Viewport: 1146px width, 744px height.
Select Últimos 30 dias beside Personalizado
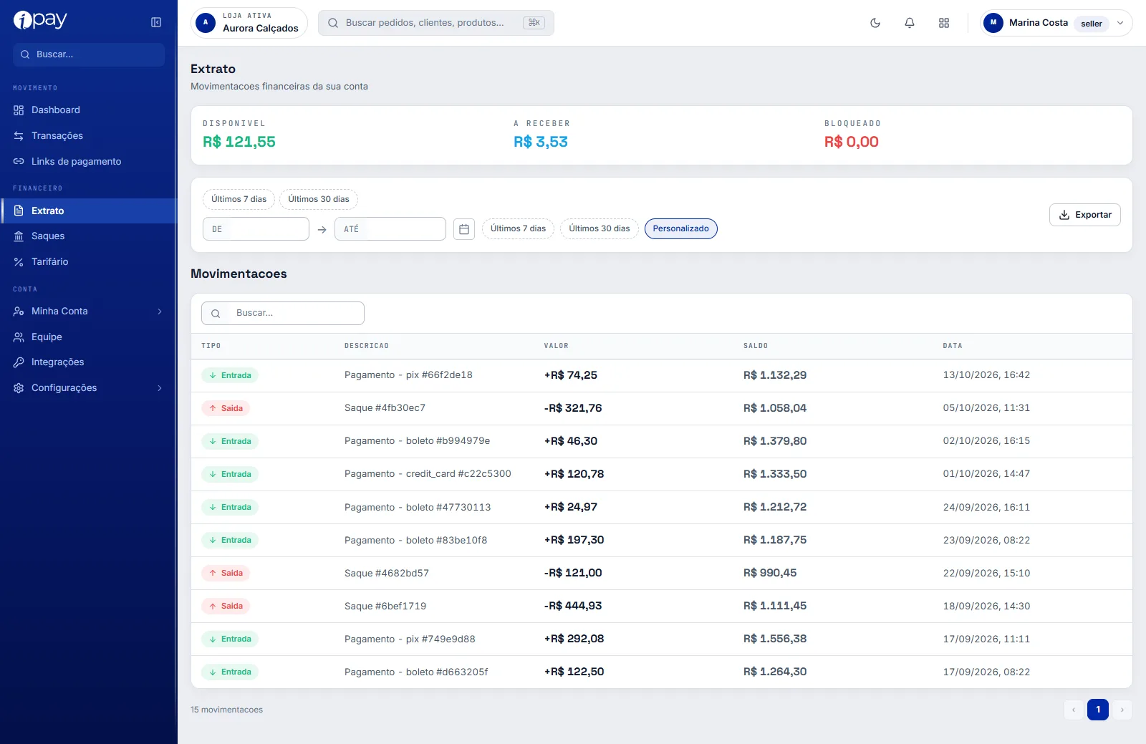point(600,229)
